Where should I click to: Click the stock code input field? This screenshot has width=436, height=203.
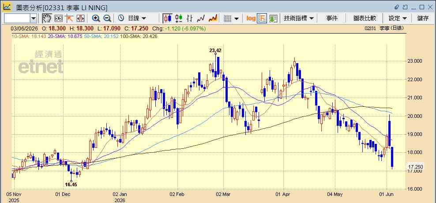tap(17, 19)
